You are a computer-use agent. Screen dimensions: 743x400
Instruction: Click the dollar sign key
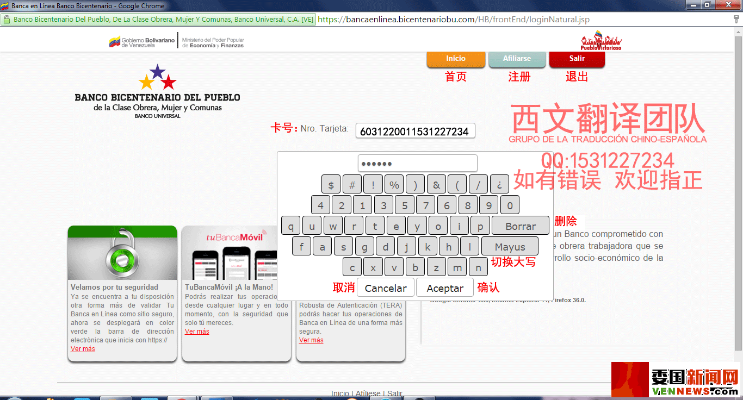click(331, 184)
